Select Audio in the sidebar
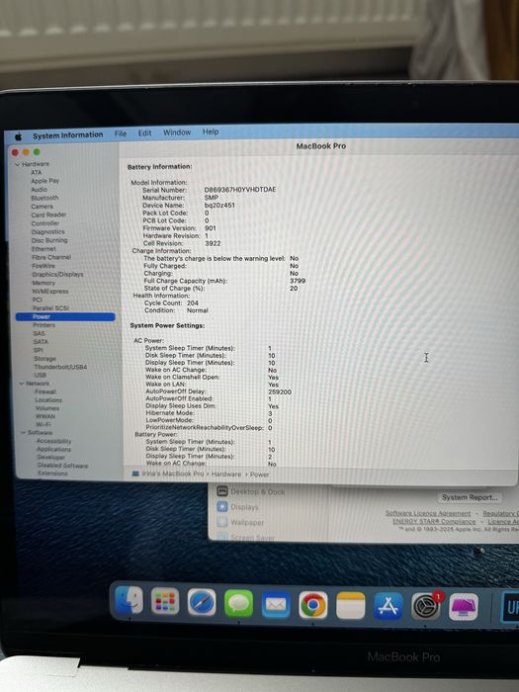This screenshot has width=519, height=692. pos(39,190)
